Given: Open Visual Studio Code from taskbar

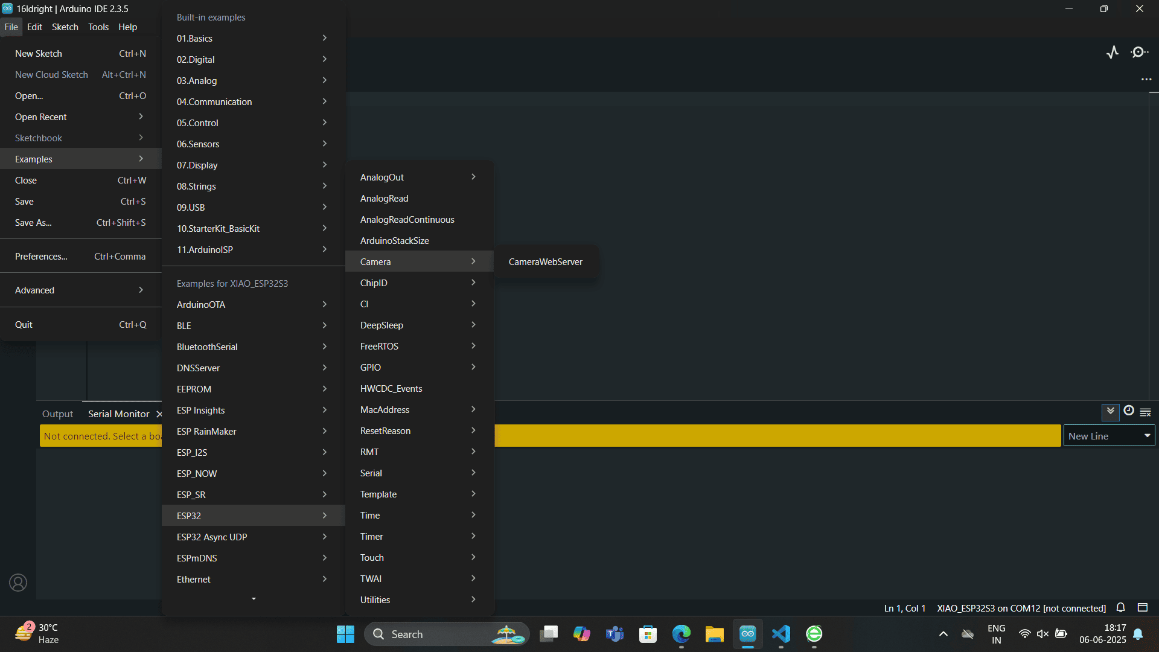Looking at the screenshot, I should pos(781,634).
